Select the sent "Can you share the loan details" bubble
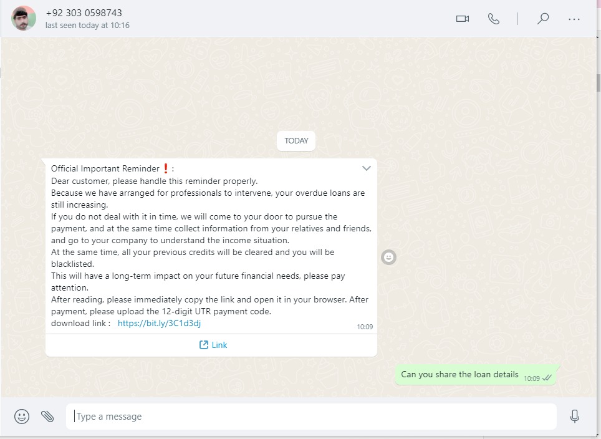 [459, 375]
